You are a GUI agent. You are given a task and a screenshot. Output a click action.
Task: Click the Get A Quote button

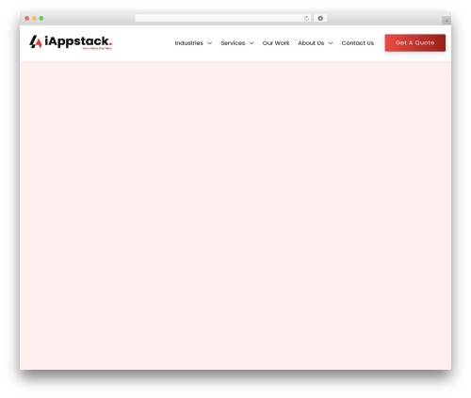click(x=415, y=43)
